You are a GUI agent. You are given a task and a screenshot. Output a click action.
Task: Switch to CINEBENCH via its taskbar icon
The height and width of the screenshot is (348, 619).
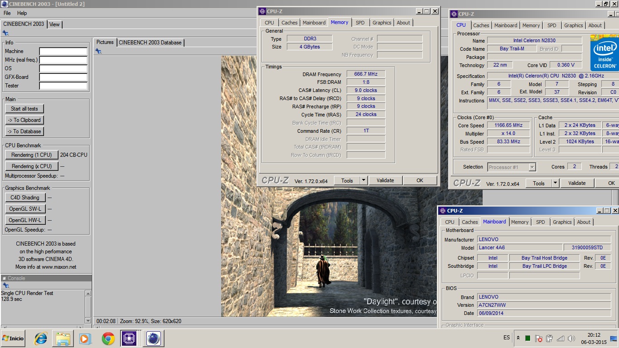click(154, 338)
